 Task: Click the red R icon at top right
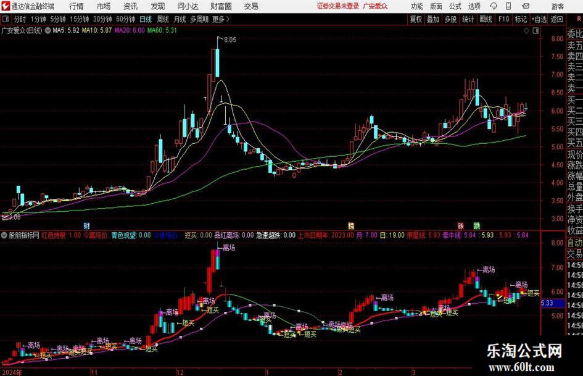click(x=579, y=19)
